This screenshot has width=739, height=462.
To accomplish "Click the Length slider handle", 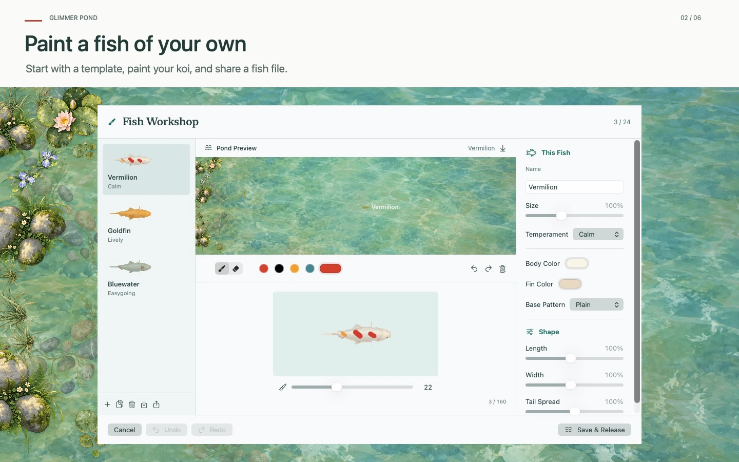I will [x=571, y=358].
